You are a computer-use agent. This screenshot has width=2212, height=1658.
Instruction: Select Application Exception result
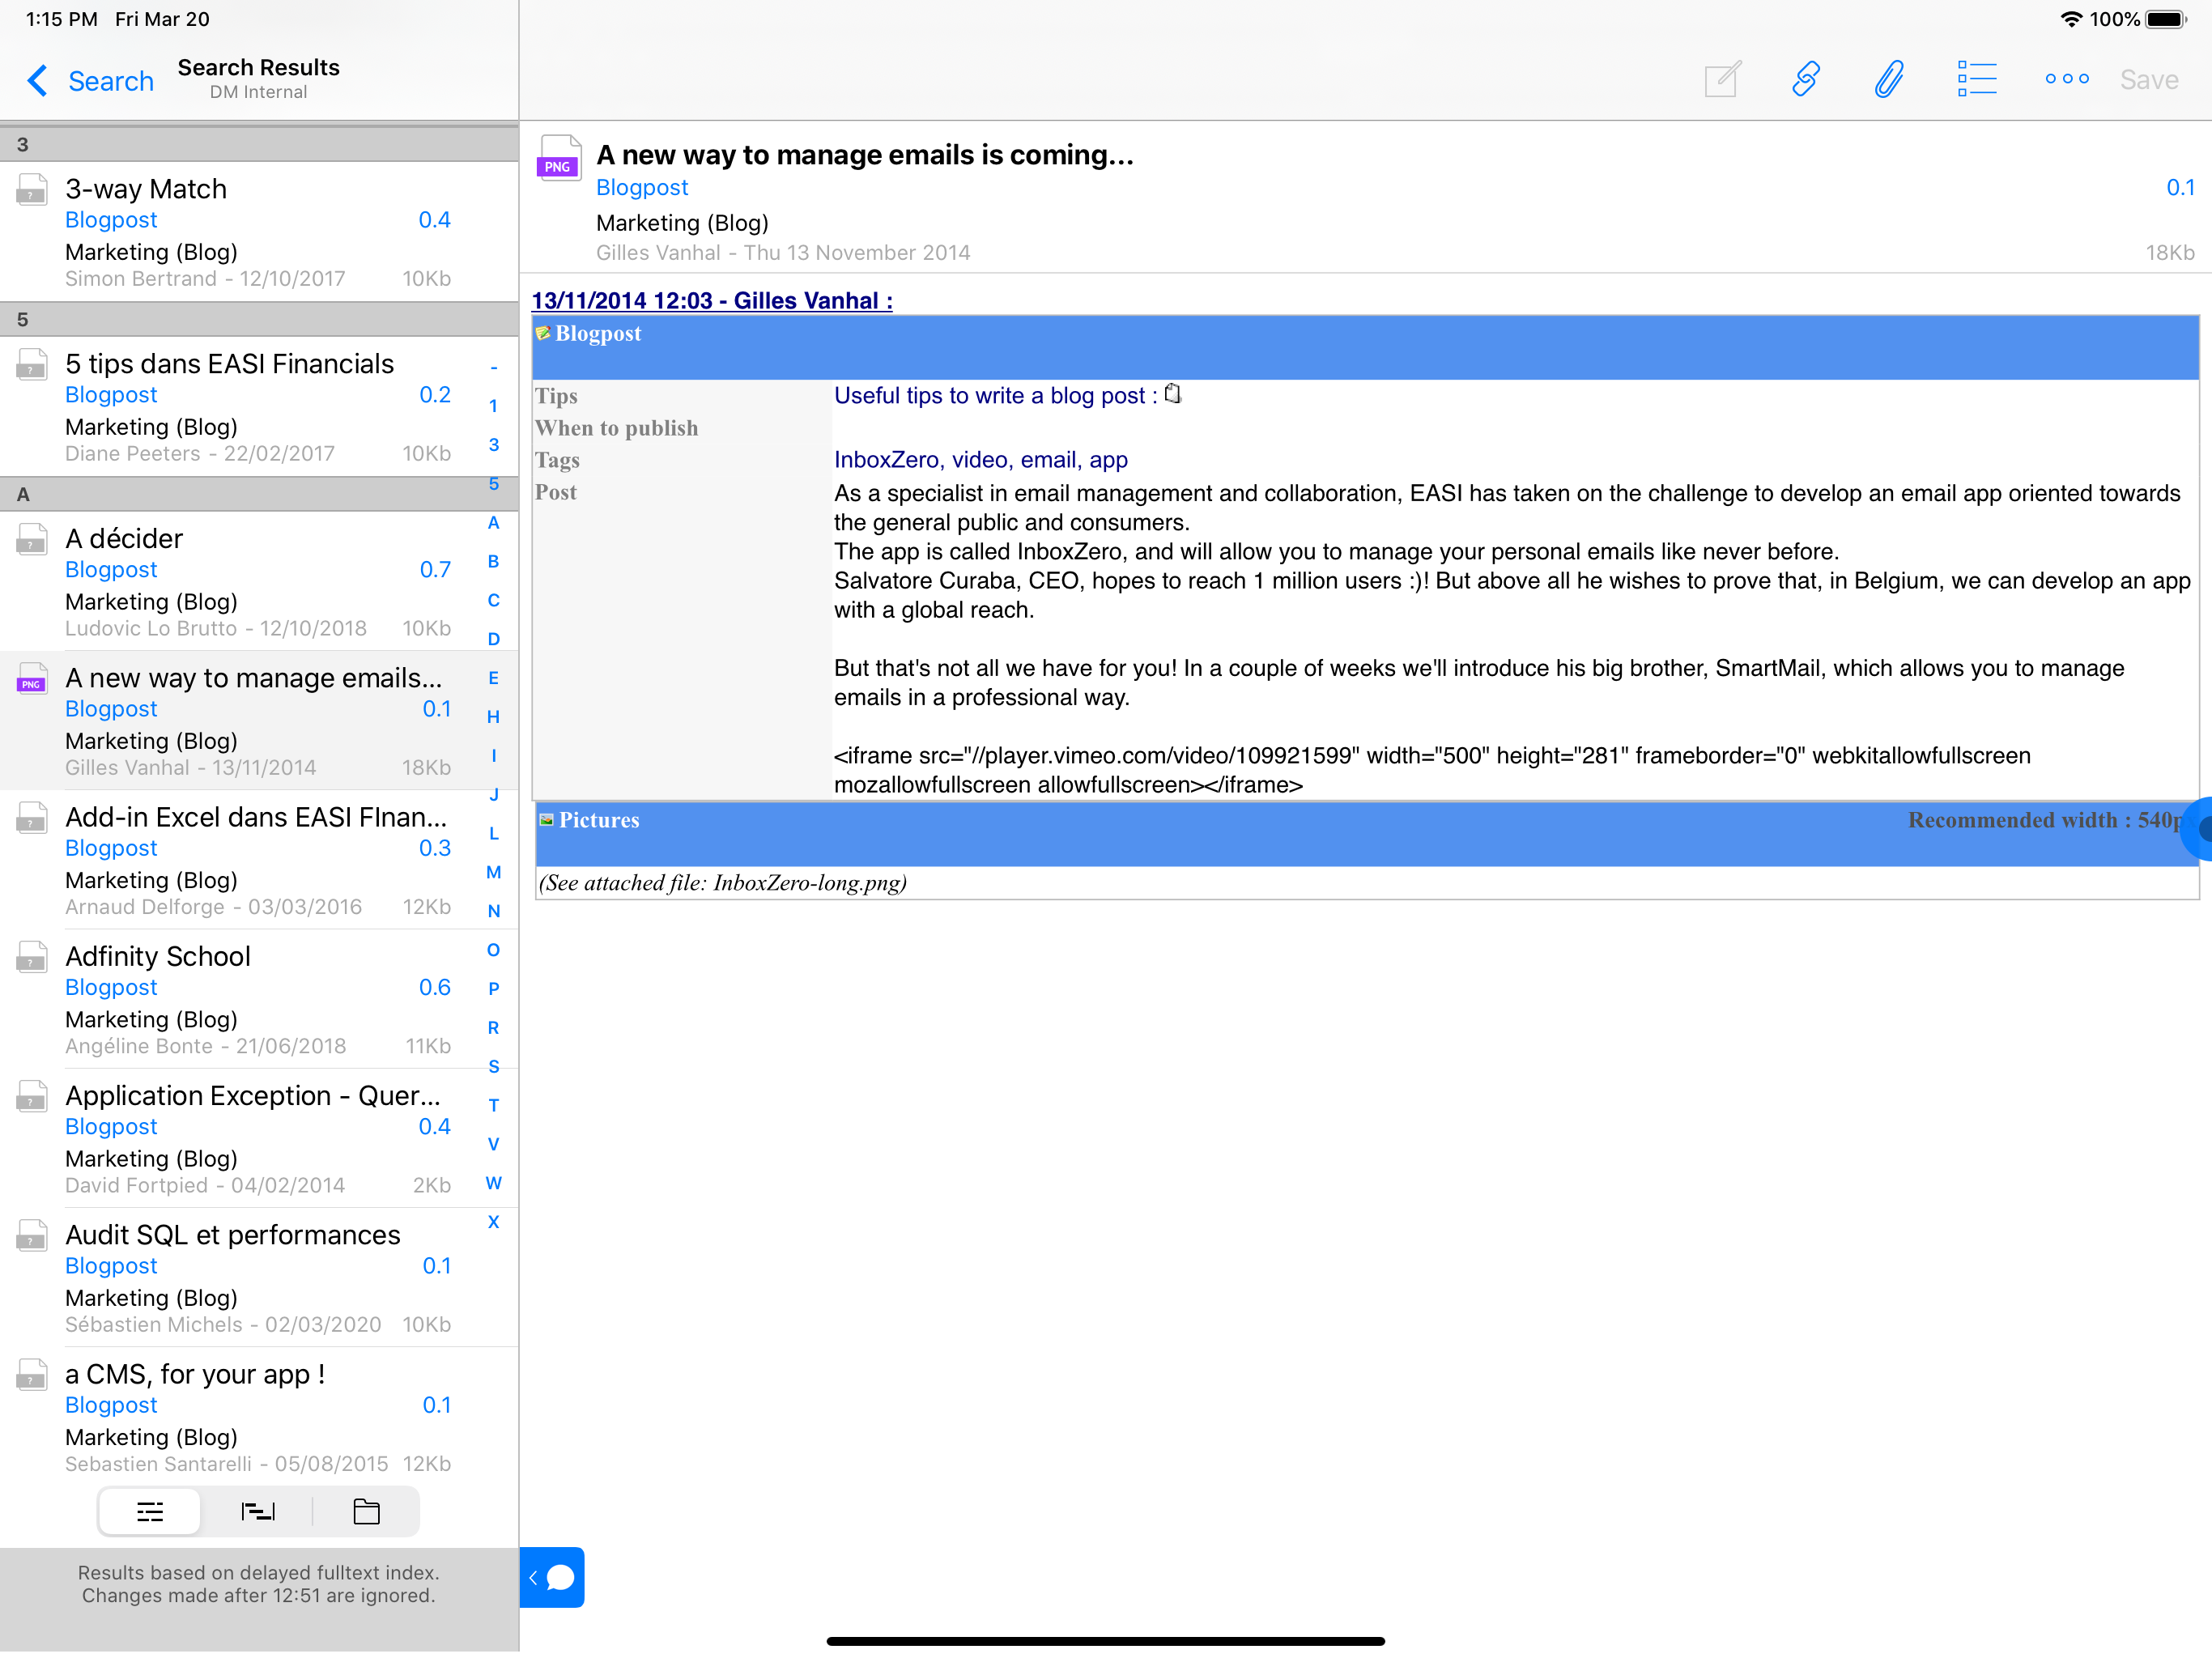coord(259,1138)
